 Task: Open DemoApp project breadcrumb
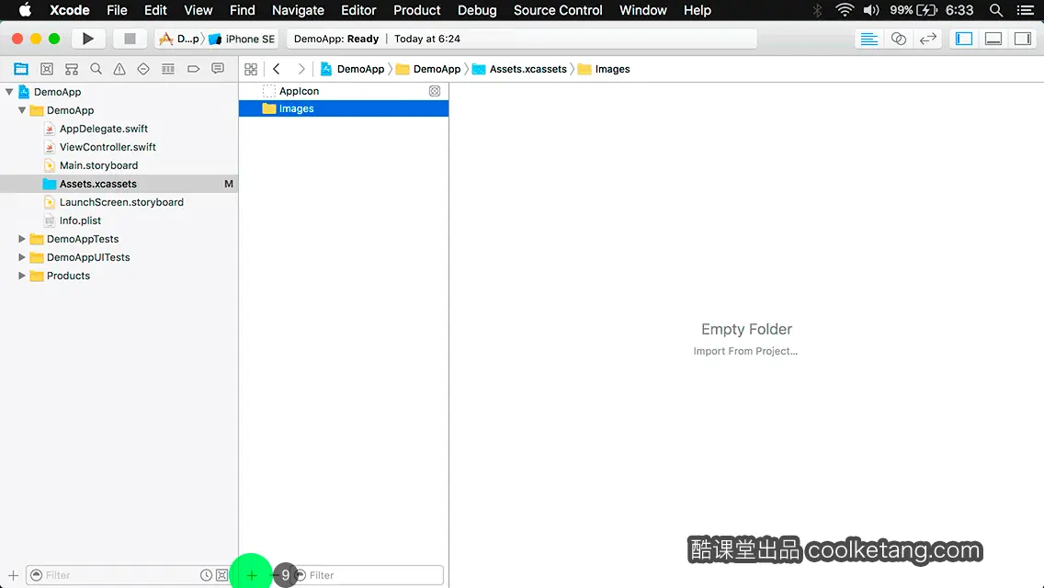pos(352,69)
